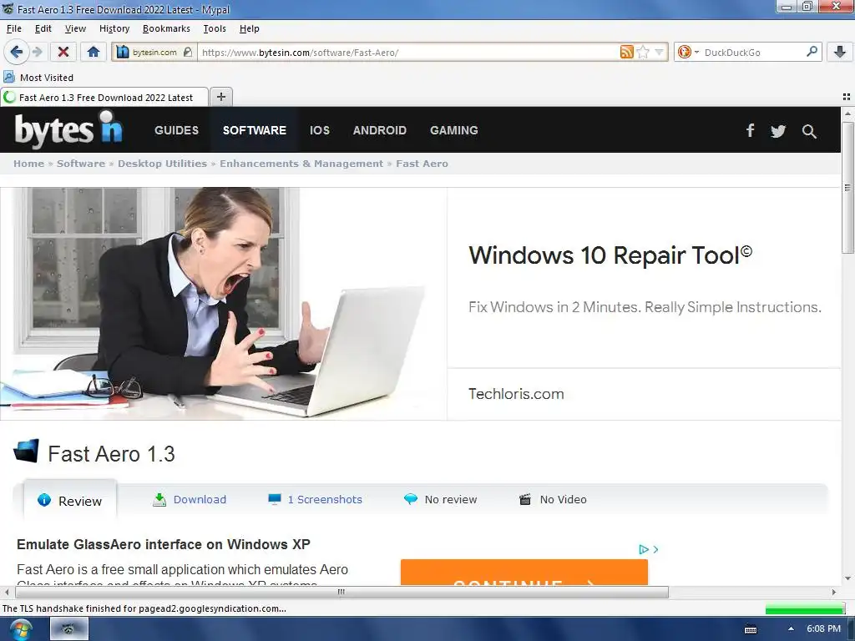
Task: Go to ANDROID in site navigation
Action: pyautogui.click(x=380, y=130)
